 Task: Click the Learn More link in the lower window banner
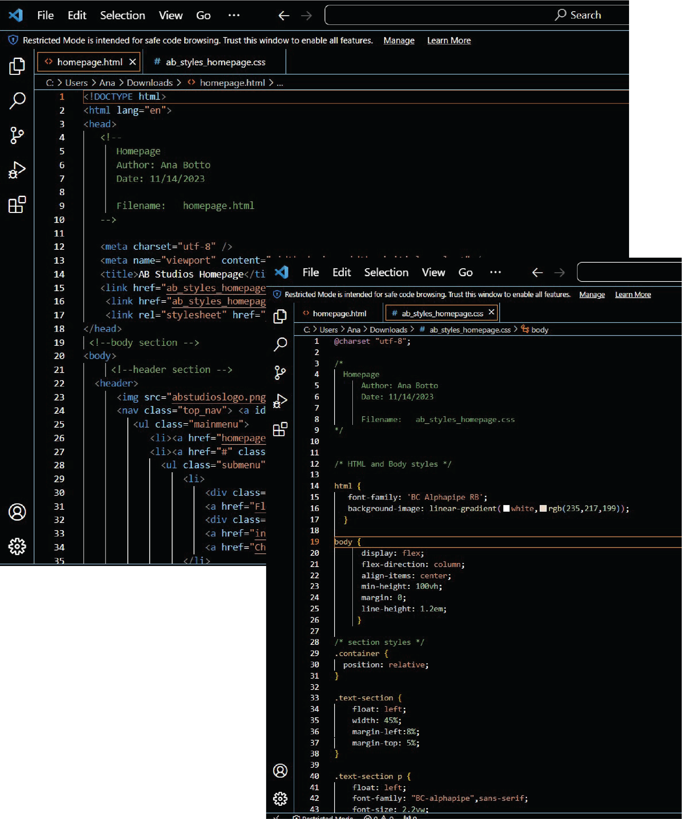pos(632,295)
